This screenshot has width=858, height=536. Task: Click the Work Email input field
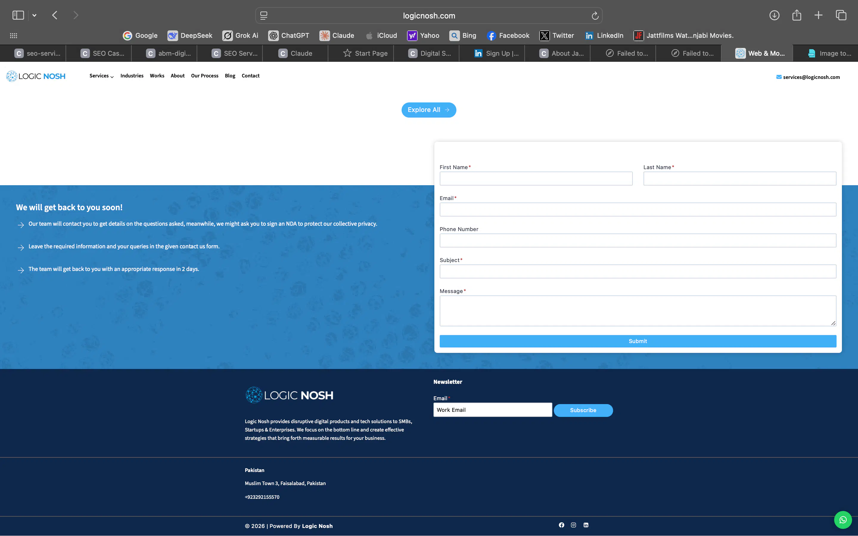point(492,409)
